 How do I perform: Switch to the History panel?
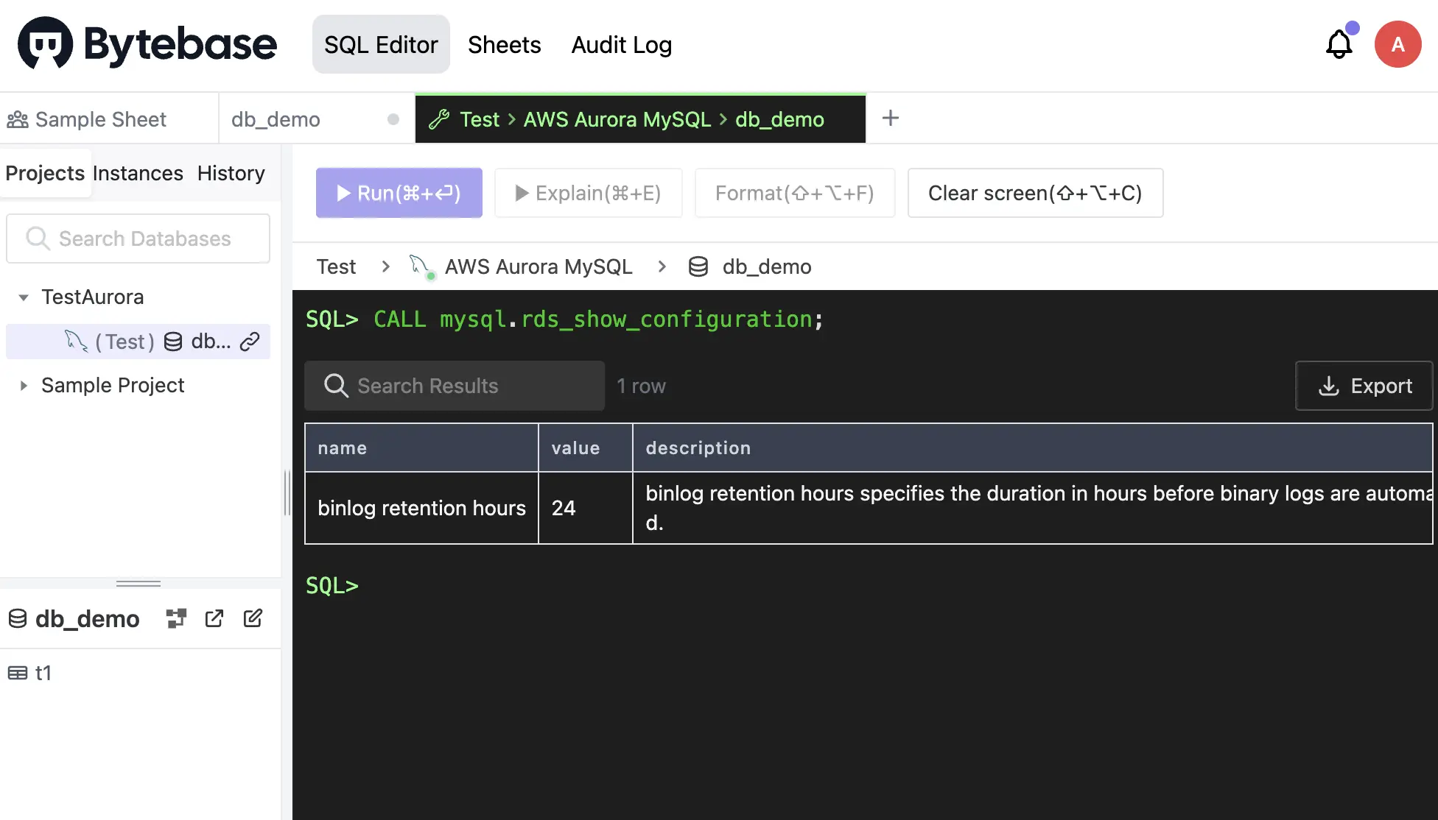tap(230, 173)
